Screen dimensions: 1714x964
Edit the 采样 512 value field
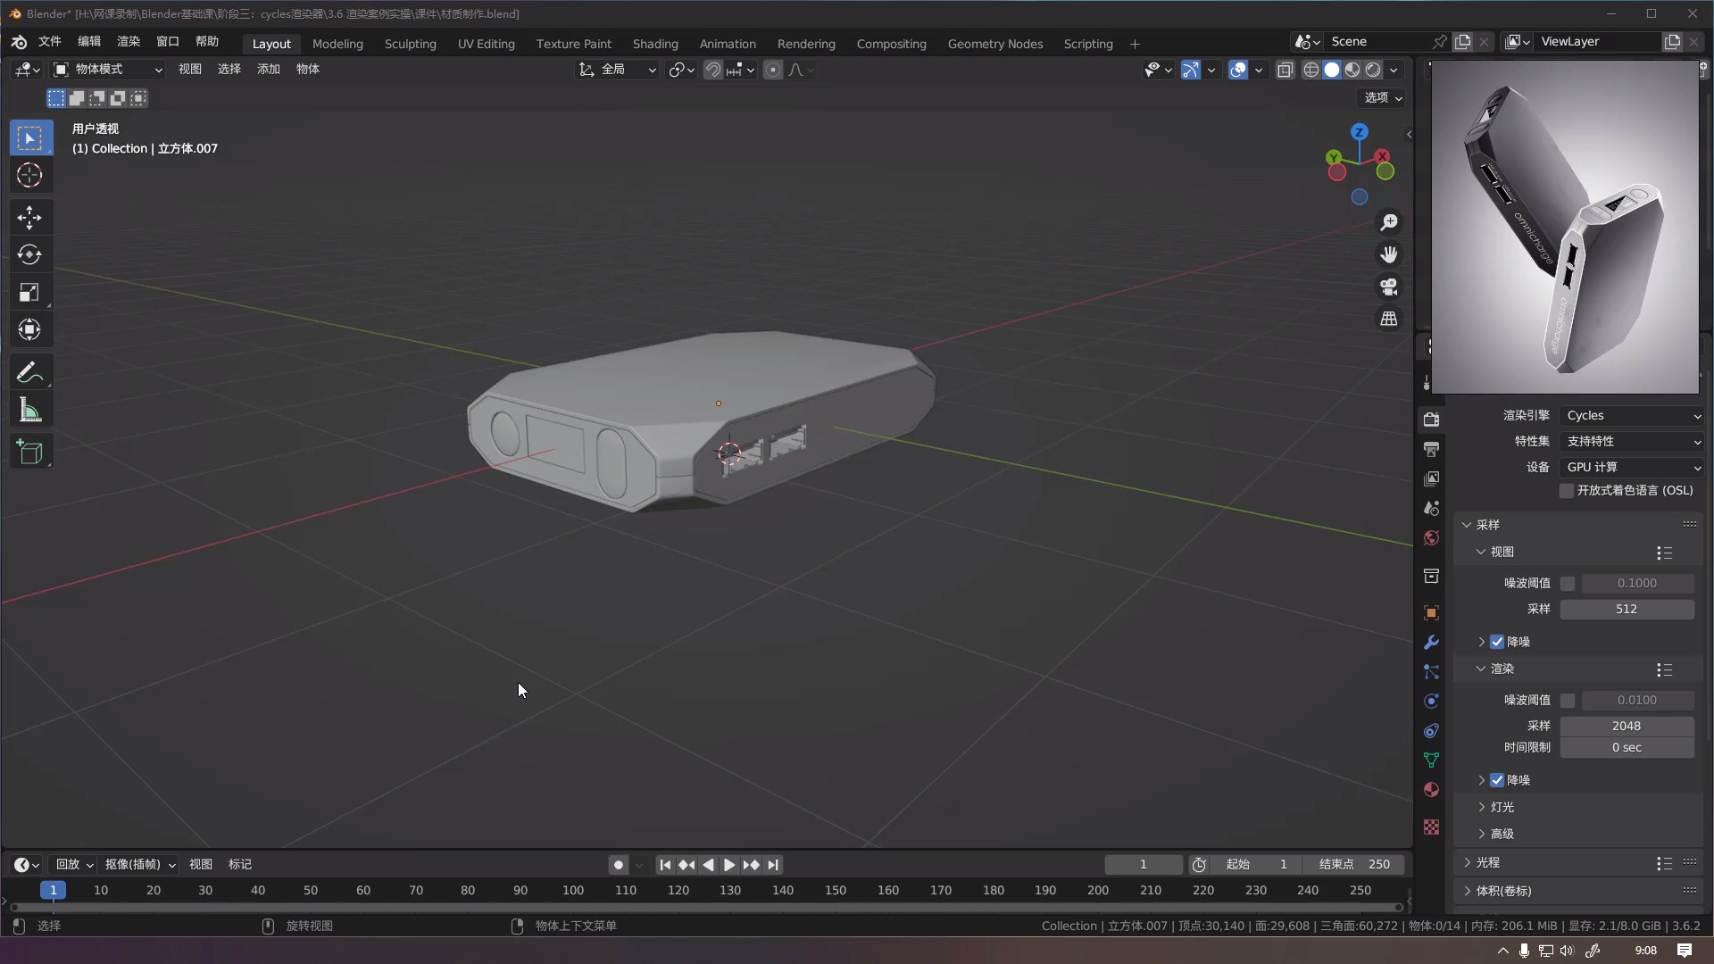(x=1627, y=609)
